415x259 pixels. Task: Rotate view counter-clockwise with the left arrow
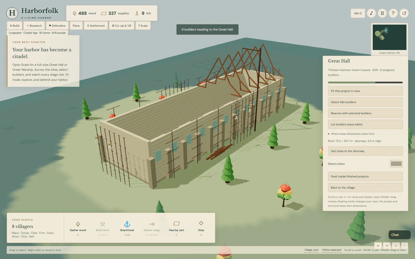[378, 246]
